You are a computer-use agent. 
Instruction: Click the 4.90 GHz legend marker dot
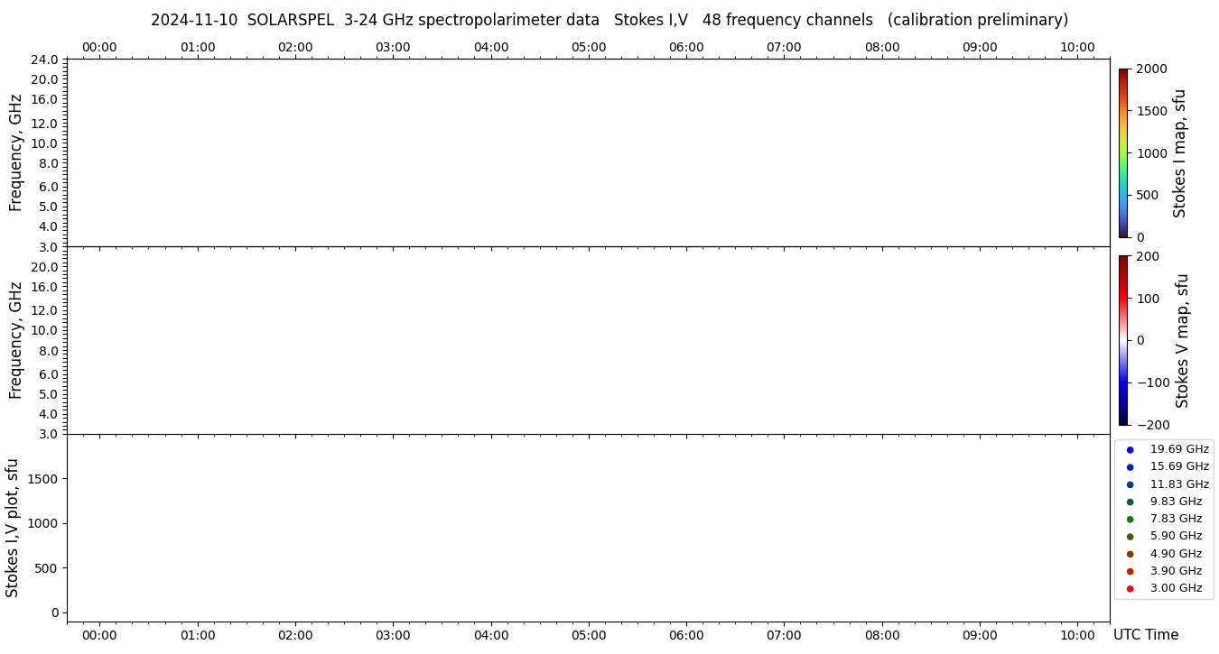1130,554
